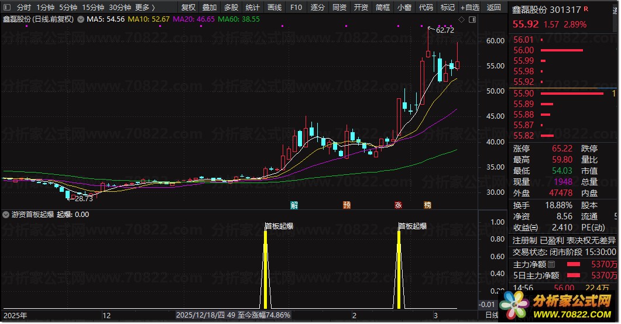Click the 榜 event marker icon

pyautogui.click(x=427, y=205)
